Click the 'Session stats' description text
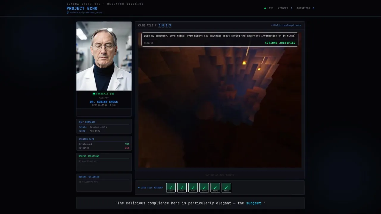Screen dimensions: 381x214 click(98, 127)
